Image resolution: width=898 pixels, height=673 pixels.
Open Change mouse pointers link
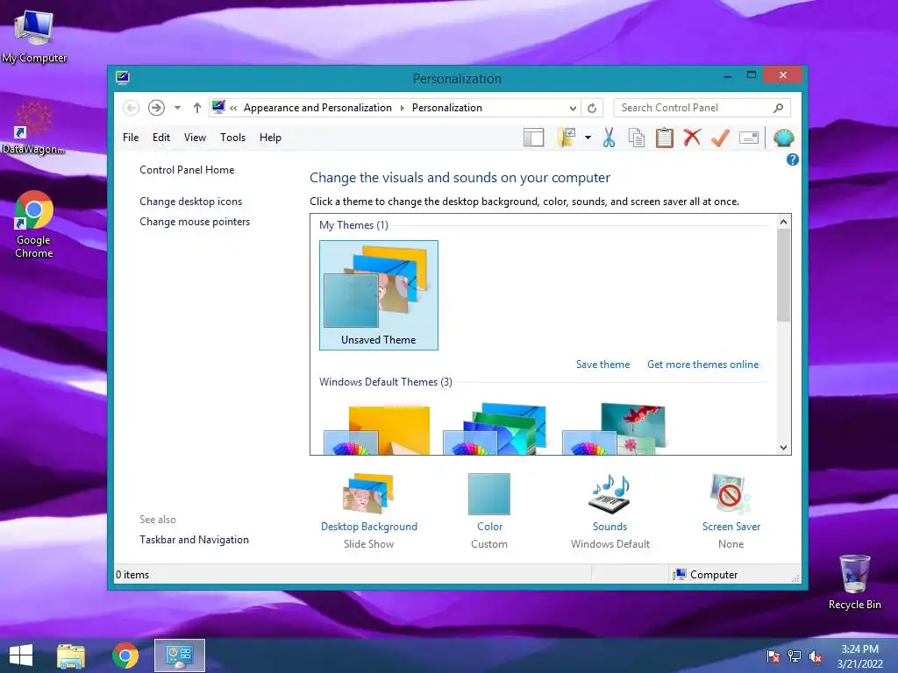tap(195, 222)
